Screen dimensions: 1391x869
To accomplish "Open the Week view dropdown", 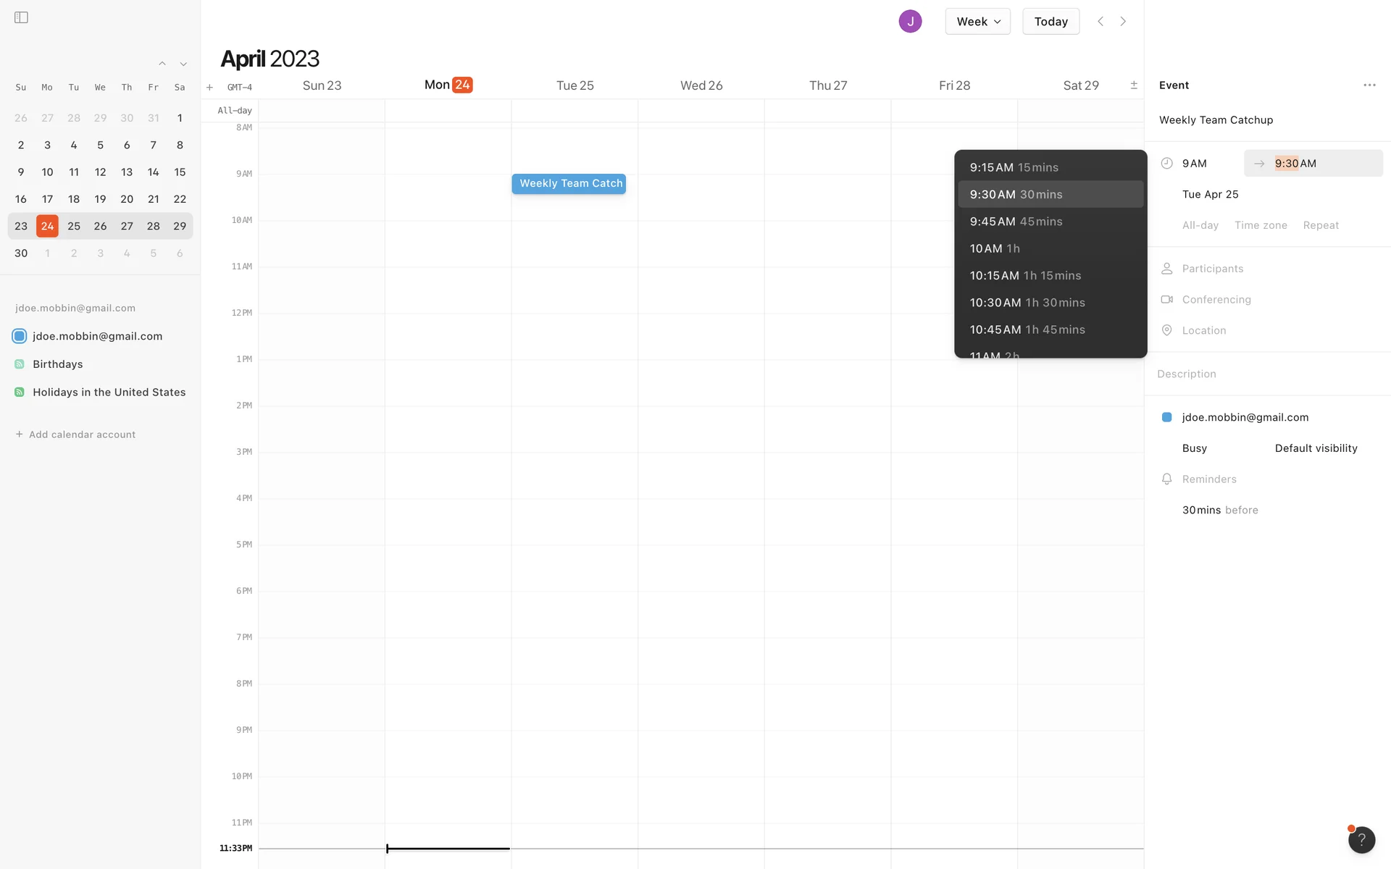I will coord(977,22).
